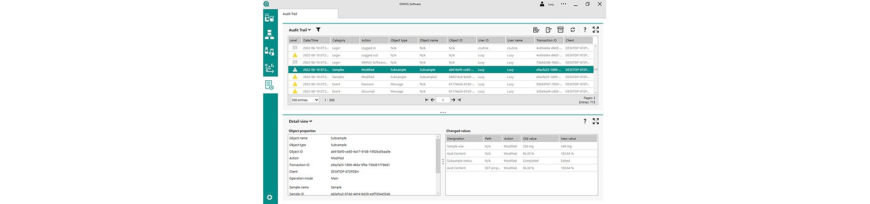Click the OMNIS logo icon

click(266, 4)
